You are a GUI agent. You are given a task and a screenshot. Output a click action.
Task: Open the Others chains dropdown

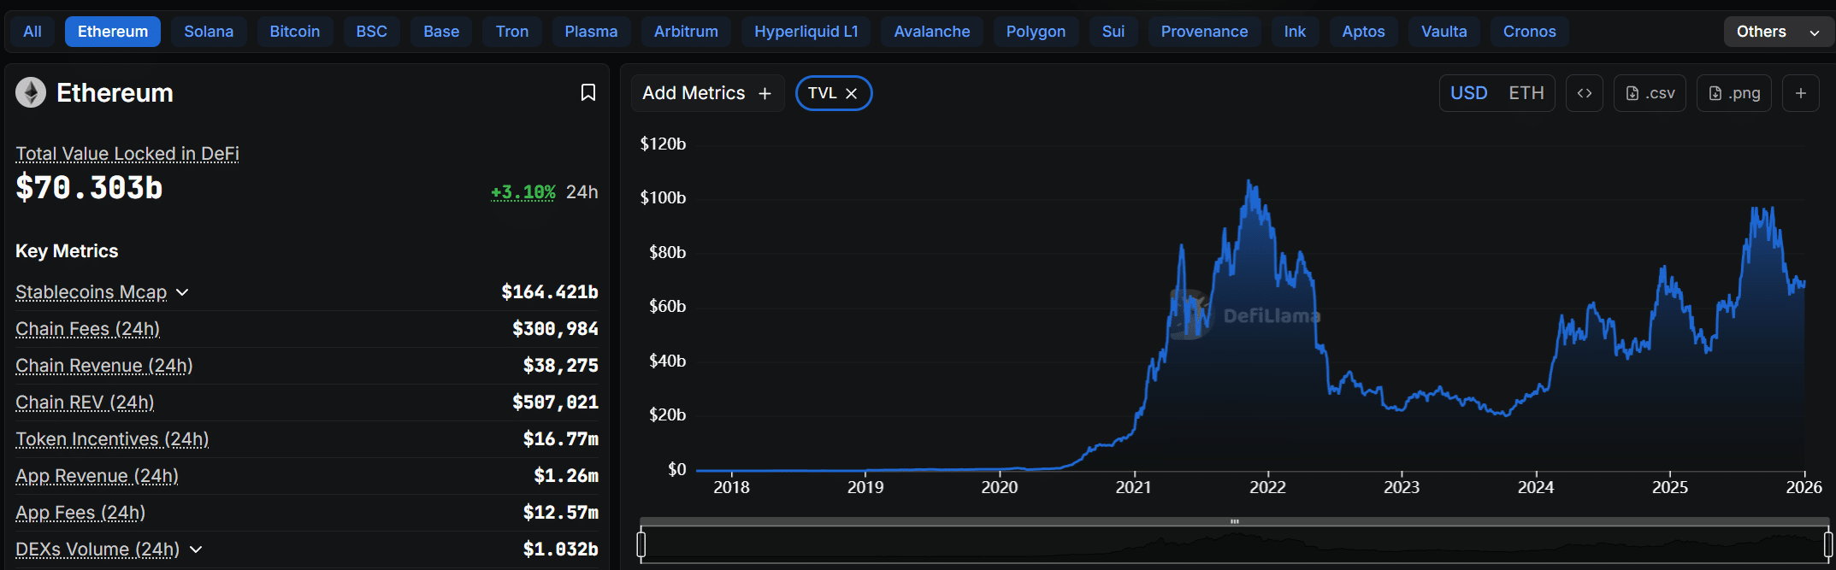pos(1777,32)
